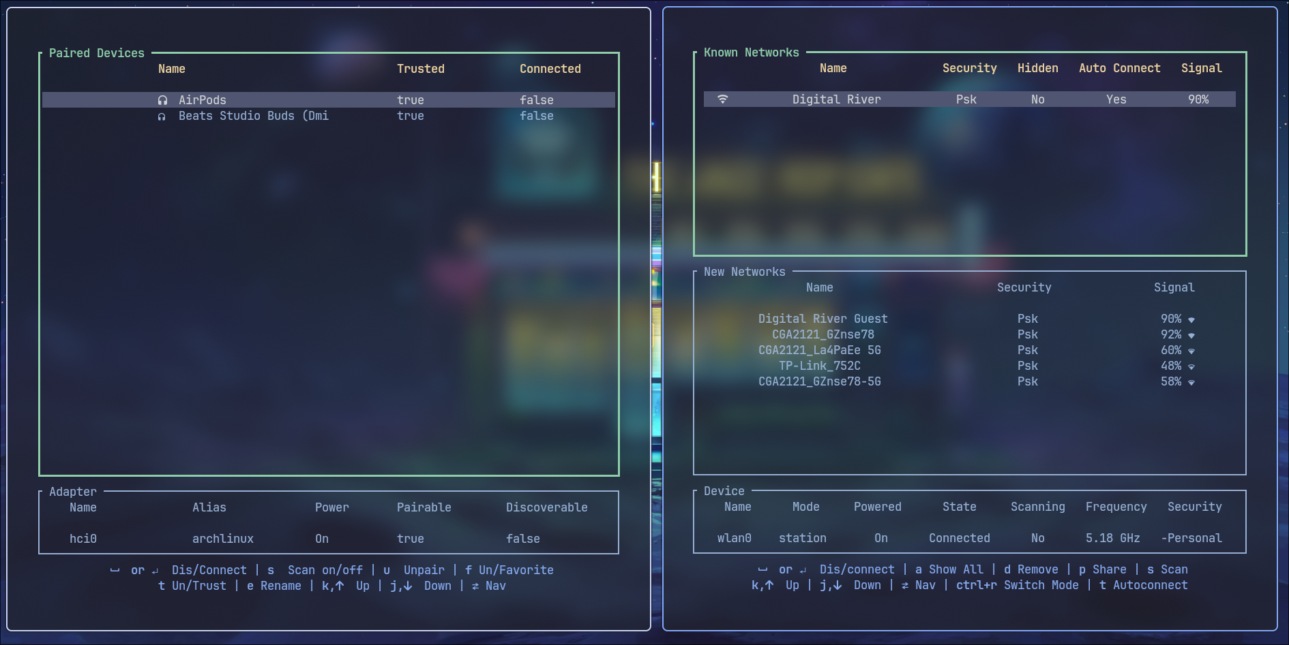
Task: Click the headphones icon beside AirPods
Action: [162, 100]
